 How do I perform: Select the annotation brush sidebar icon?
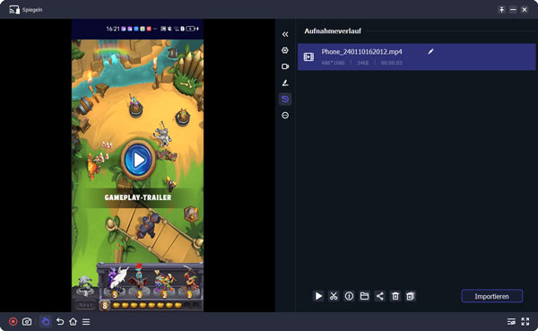tap(285, 83)
